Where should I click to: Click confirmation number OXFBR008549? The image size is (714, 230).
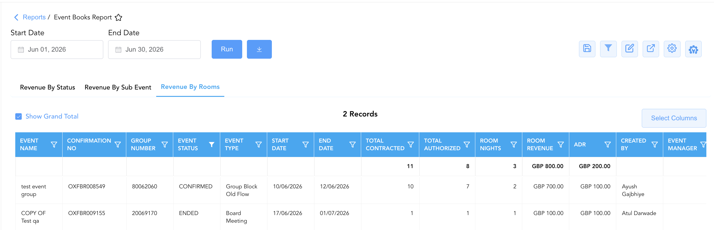click(87, 187)
